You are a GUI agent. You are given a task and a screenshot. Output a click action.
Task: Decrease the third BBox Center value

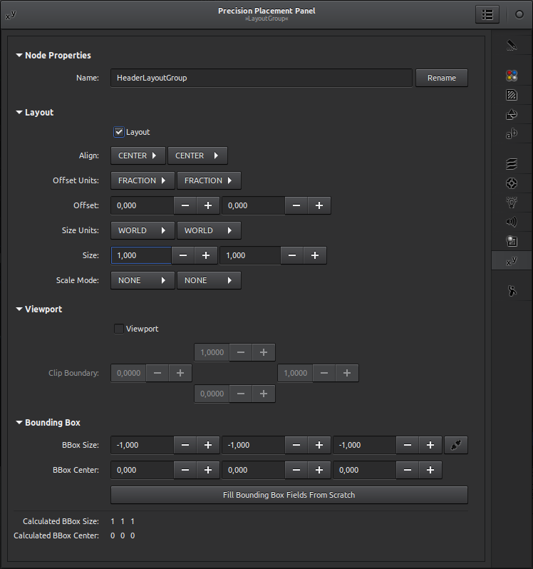tap(408, 470)
